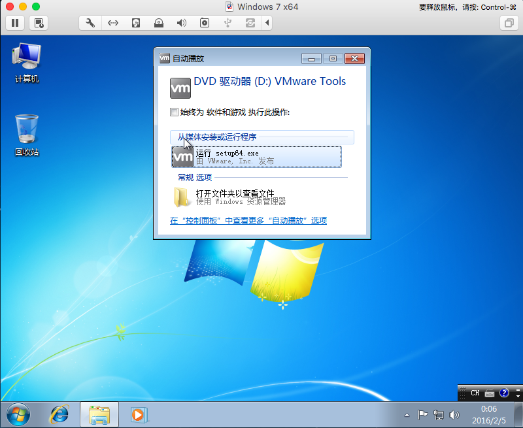This screenshot has height=428, width=523.
Task: Launch Internet Explorer from taskbar
Action: coord(59,415)
